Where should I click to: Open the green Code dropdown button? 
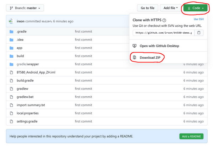click(196, 8)
